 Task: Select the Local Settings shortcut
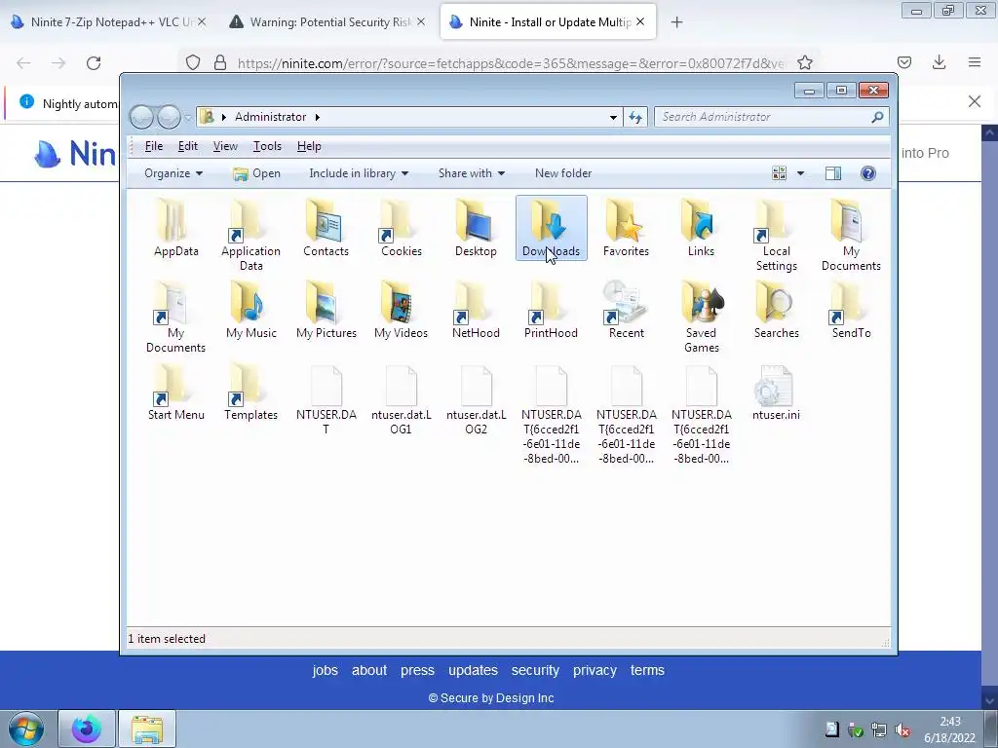pyautogui.click(x=776, y=235)
